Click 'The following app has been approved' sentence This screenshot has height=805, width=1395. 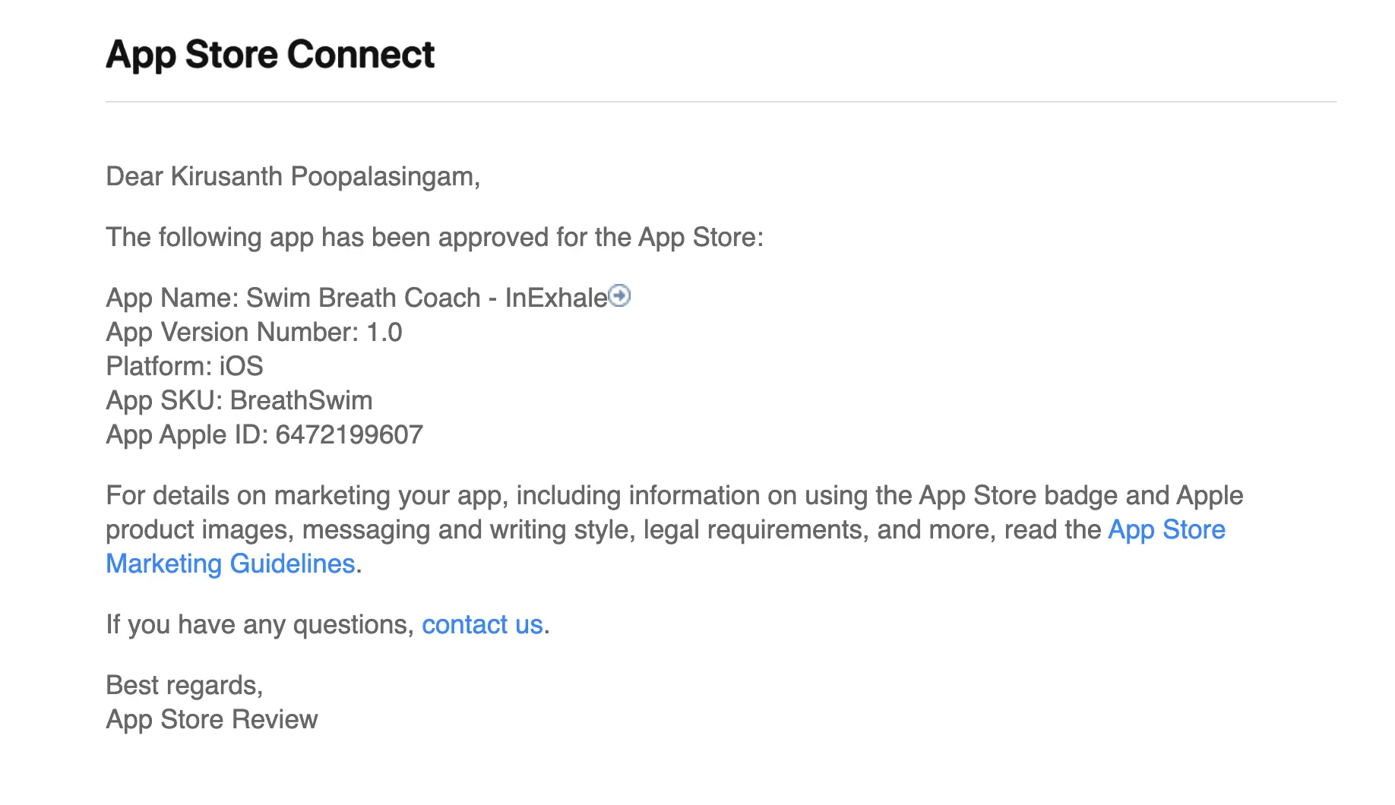click(x=434, y=237)
